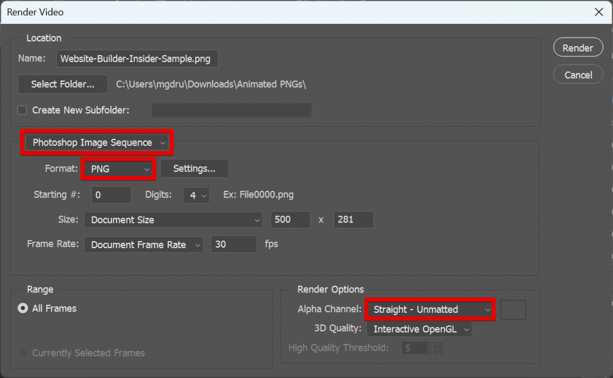Click the Render button
The image size is (613, 378).
pos(577,47)
